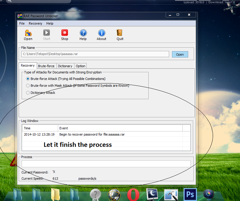The height and width of the screenshot is (201, 240).
Task: Open Help from the toolbar icon
Action: (83, 35)
